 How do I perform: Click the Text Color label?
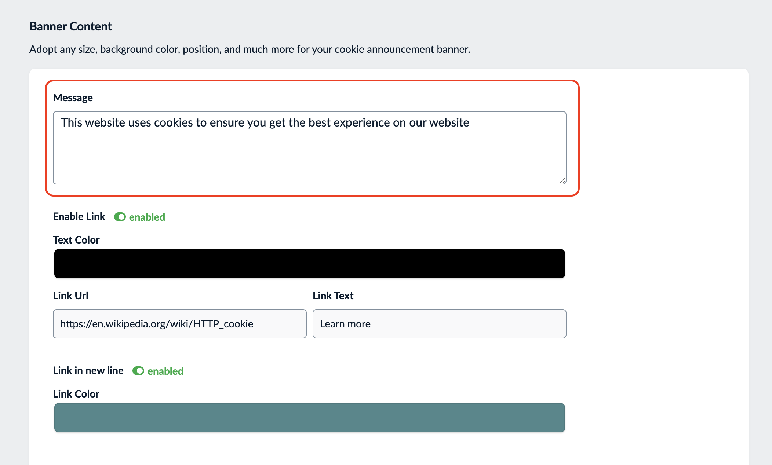[x=76, y=240]
